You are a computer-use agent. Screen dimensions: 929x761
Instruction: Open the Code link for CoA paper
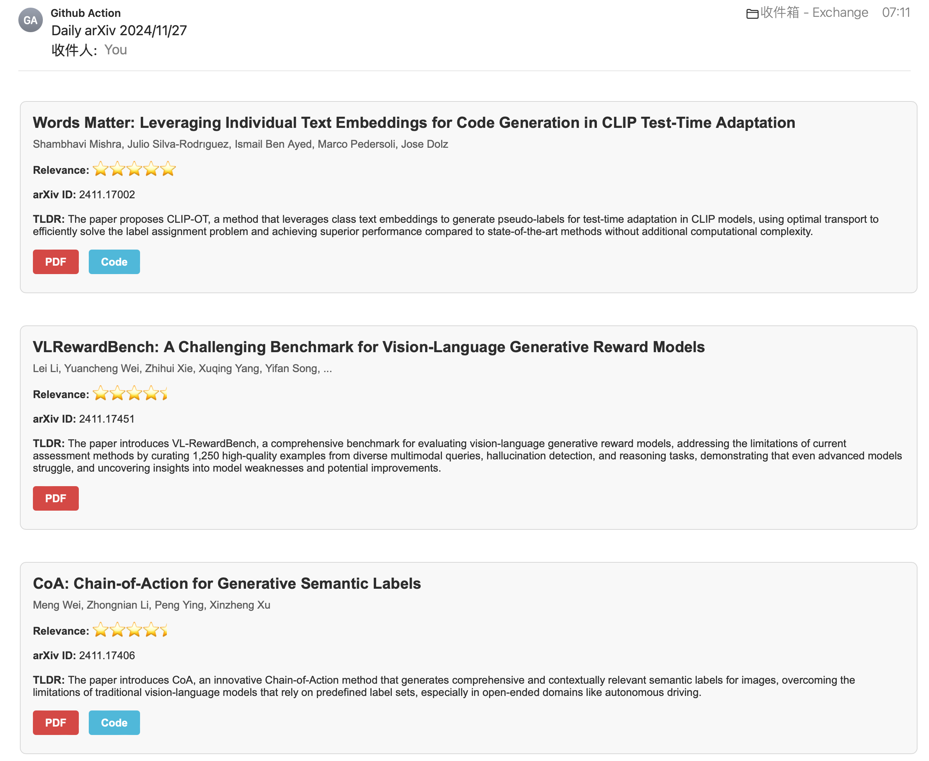tap(114, 722)
